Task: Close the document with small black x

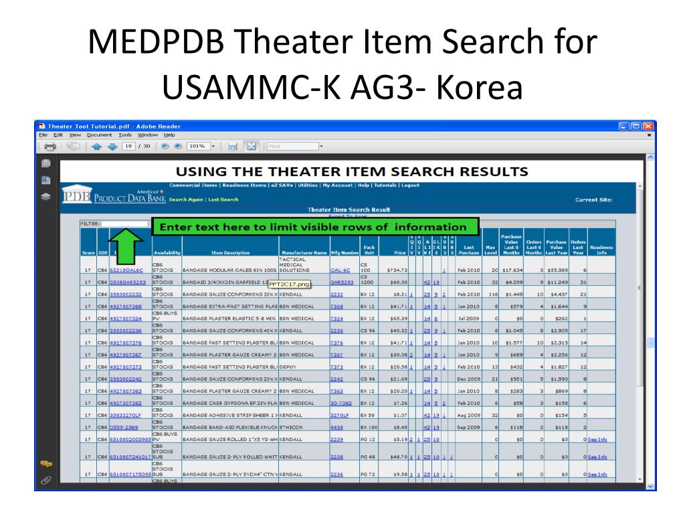Action: coord(649,135)
